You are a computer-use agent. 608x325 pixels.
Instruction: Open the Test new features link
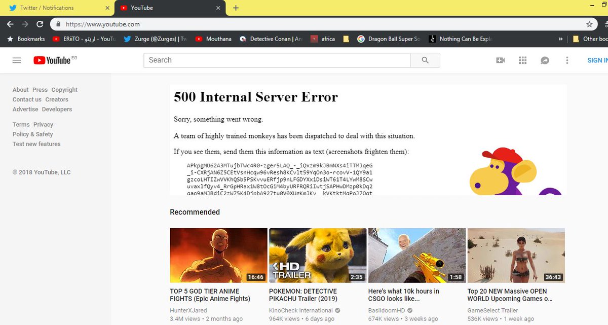coord(36,144)
